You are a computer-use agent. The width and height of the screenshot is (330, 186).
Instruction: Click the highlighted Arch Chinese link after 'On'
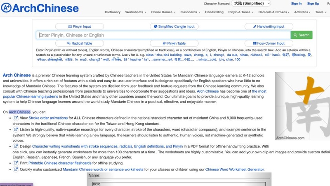point(19,112)
